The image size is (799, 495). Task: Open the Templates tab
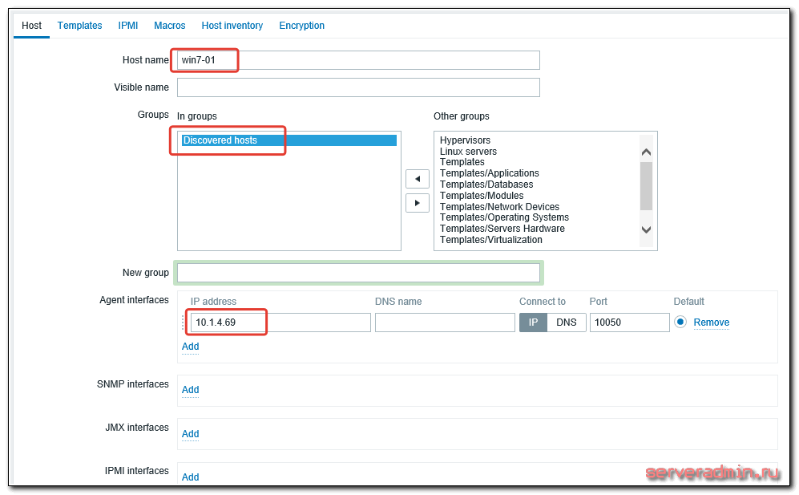pos(79,26)
